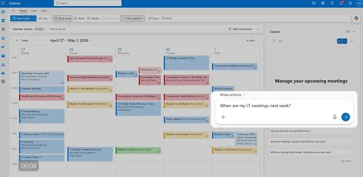Click the Copilot icon below the header
Viewport: 363px width, 177px height.
point(356,19)
